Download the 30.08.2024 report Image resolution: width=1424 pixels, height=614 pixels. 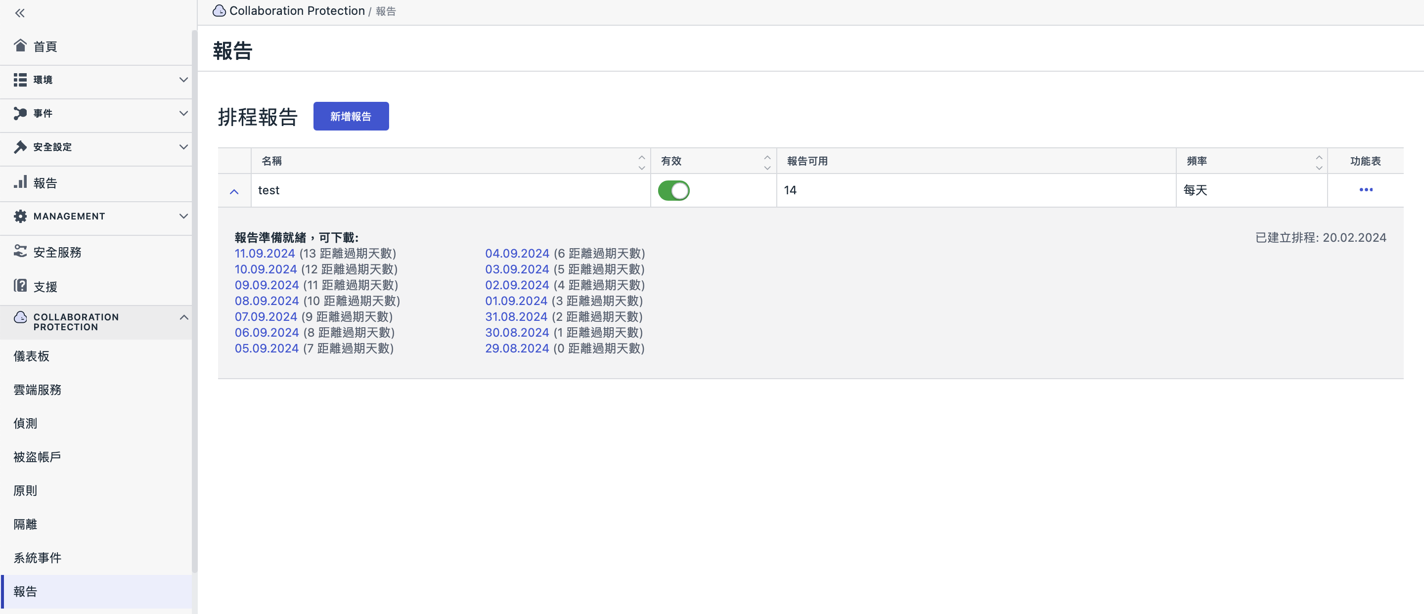[517, 333]
